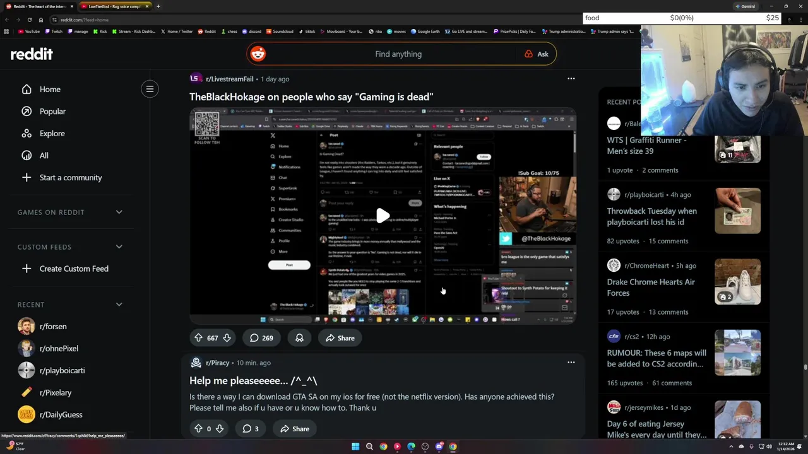Switch to LowTierGod browser tab
The image size is (808, 454).
coord(114,6)
